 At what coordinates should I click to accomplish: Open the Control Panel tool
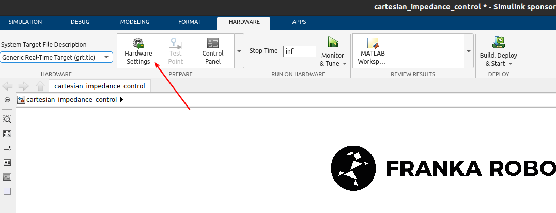[x=212, y=51]
